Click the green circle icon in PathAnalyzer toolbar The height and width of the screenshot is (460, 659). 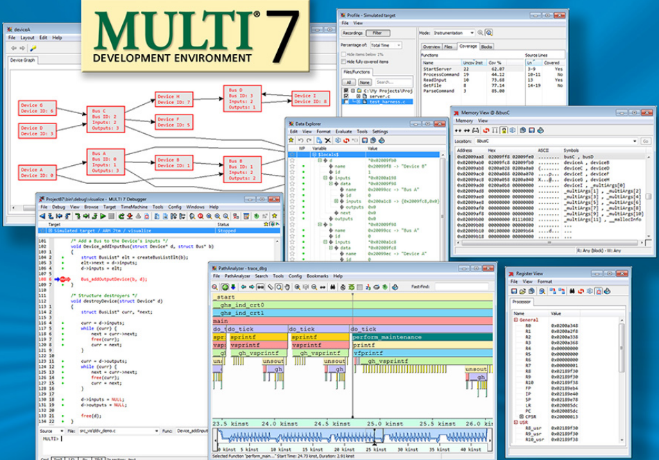coord(225,287)
